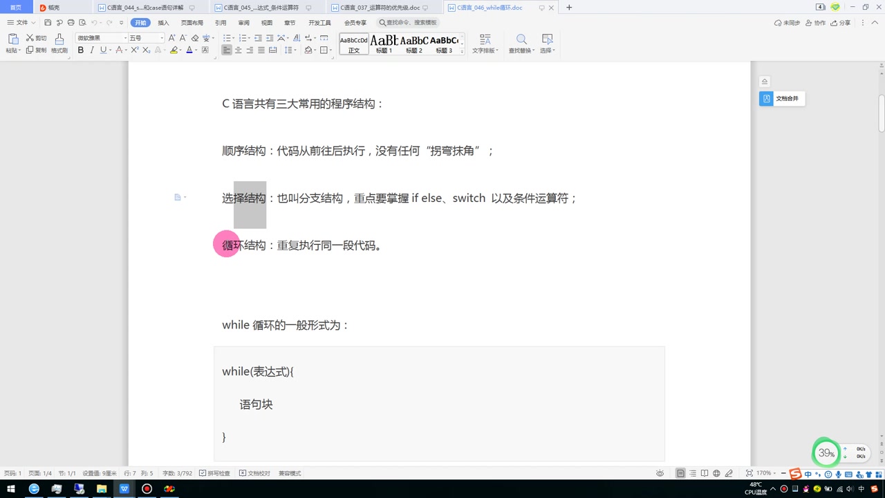The image size is (885, 498).
Task: Click the Print icon in quick access toolbar
Action: pos(71,23)
